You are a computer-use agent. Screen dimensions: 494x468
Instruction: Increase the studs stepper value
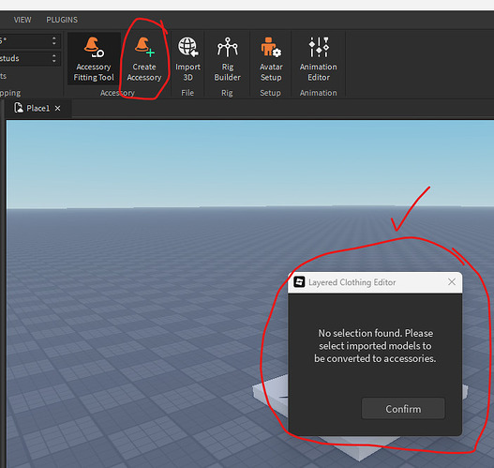54,55
